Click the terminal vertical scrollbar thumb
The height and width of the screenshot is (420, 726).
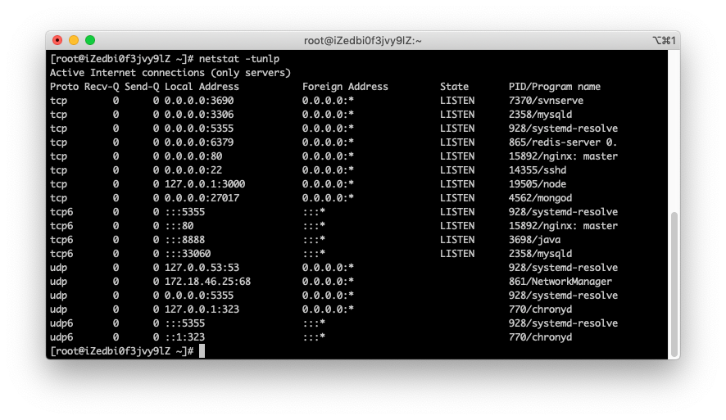674,284
